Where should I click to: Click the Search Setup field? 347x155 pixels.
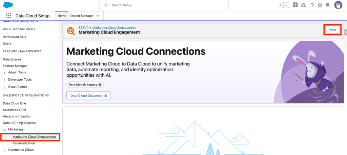(164, 5)
